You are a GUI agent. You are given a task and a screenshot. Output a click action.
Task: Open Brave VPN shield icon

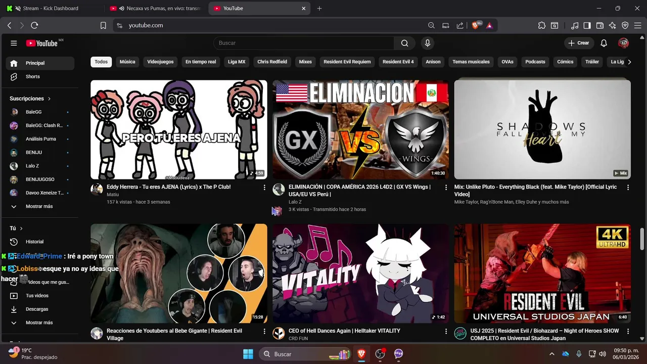[x=625, y=25]
